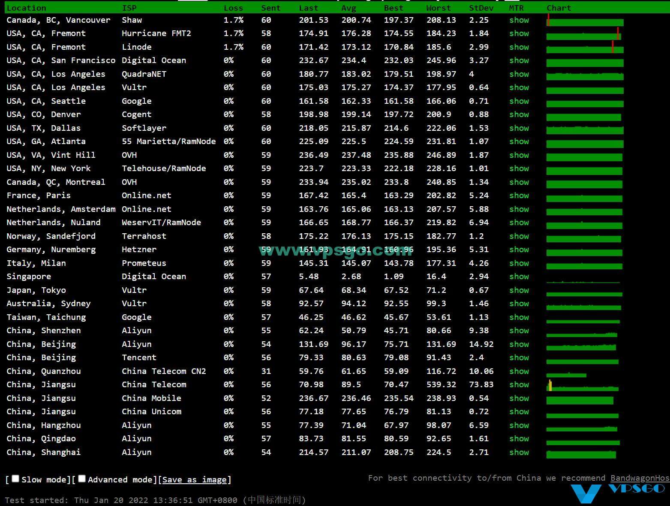
Task: Select the Test started timestamp text
Action: tap(155, 500)
